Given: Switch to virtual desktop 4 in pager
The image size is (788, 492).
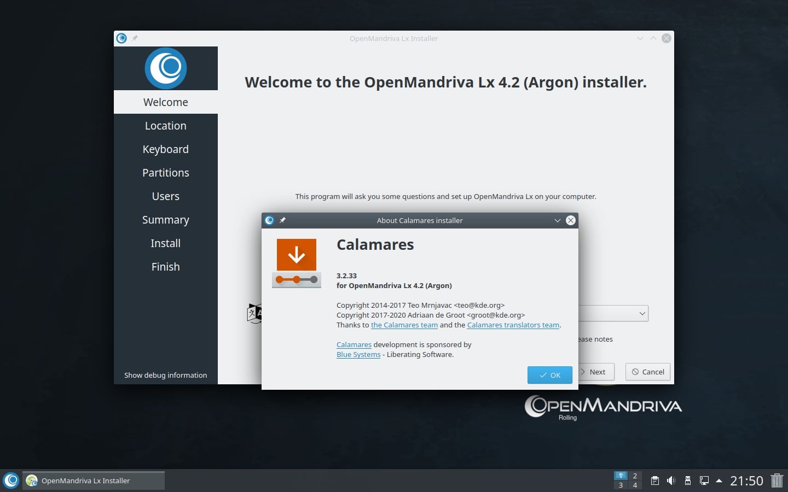Looking at the screenshot, I should (x=635, y=485).
